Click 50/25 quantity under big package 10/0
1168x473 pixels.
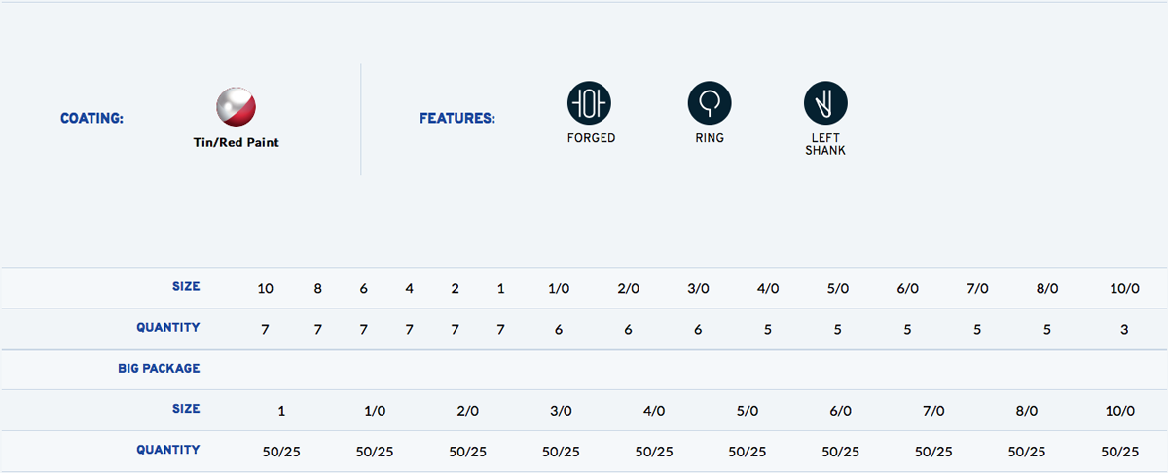pyautogui.click(x=1119, y=452)
